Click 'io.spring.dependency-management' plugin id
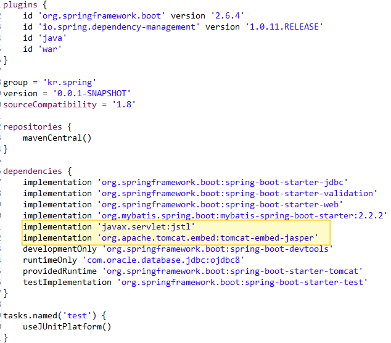The width and height of the screenshot is (391, 343). (x=118, y=27)
